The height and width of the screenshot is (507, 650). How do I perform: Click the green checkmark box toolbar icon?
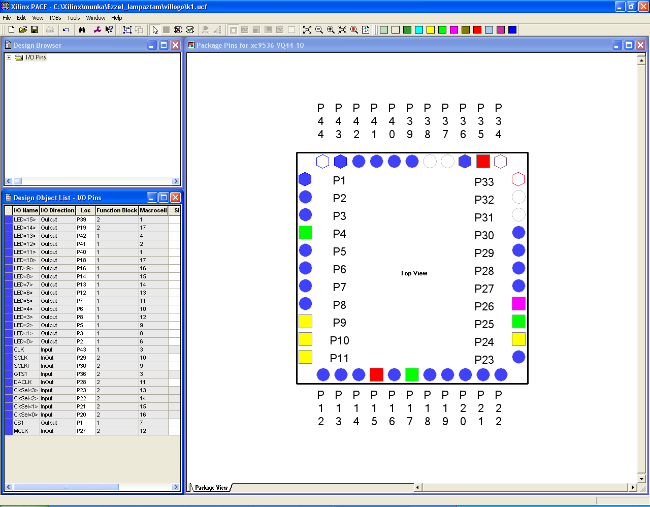pyautogui.click(x=190, y=30)
